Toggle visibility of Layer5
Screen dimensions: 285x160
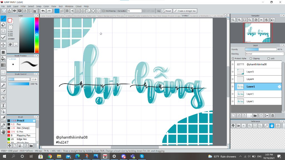233,72
